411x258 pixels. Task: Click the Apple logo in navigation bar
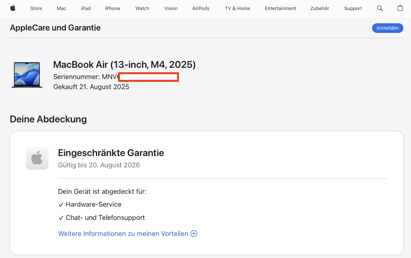(13, 8)
